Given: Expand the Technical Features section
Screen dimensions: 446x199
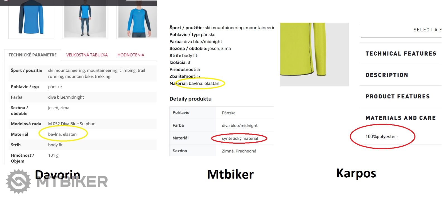Looking at the screenshot, I should 401,54.
